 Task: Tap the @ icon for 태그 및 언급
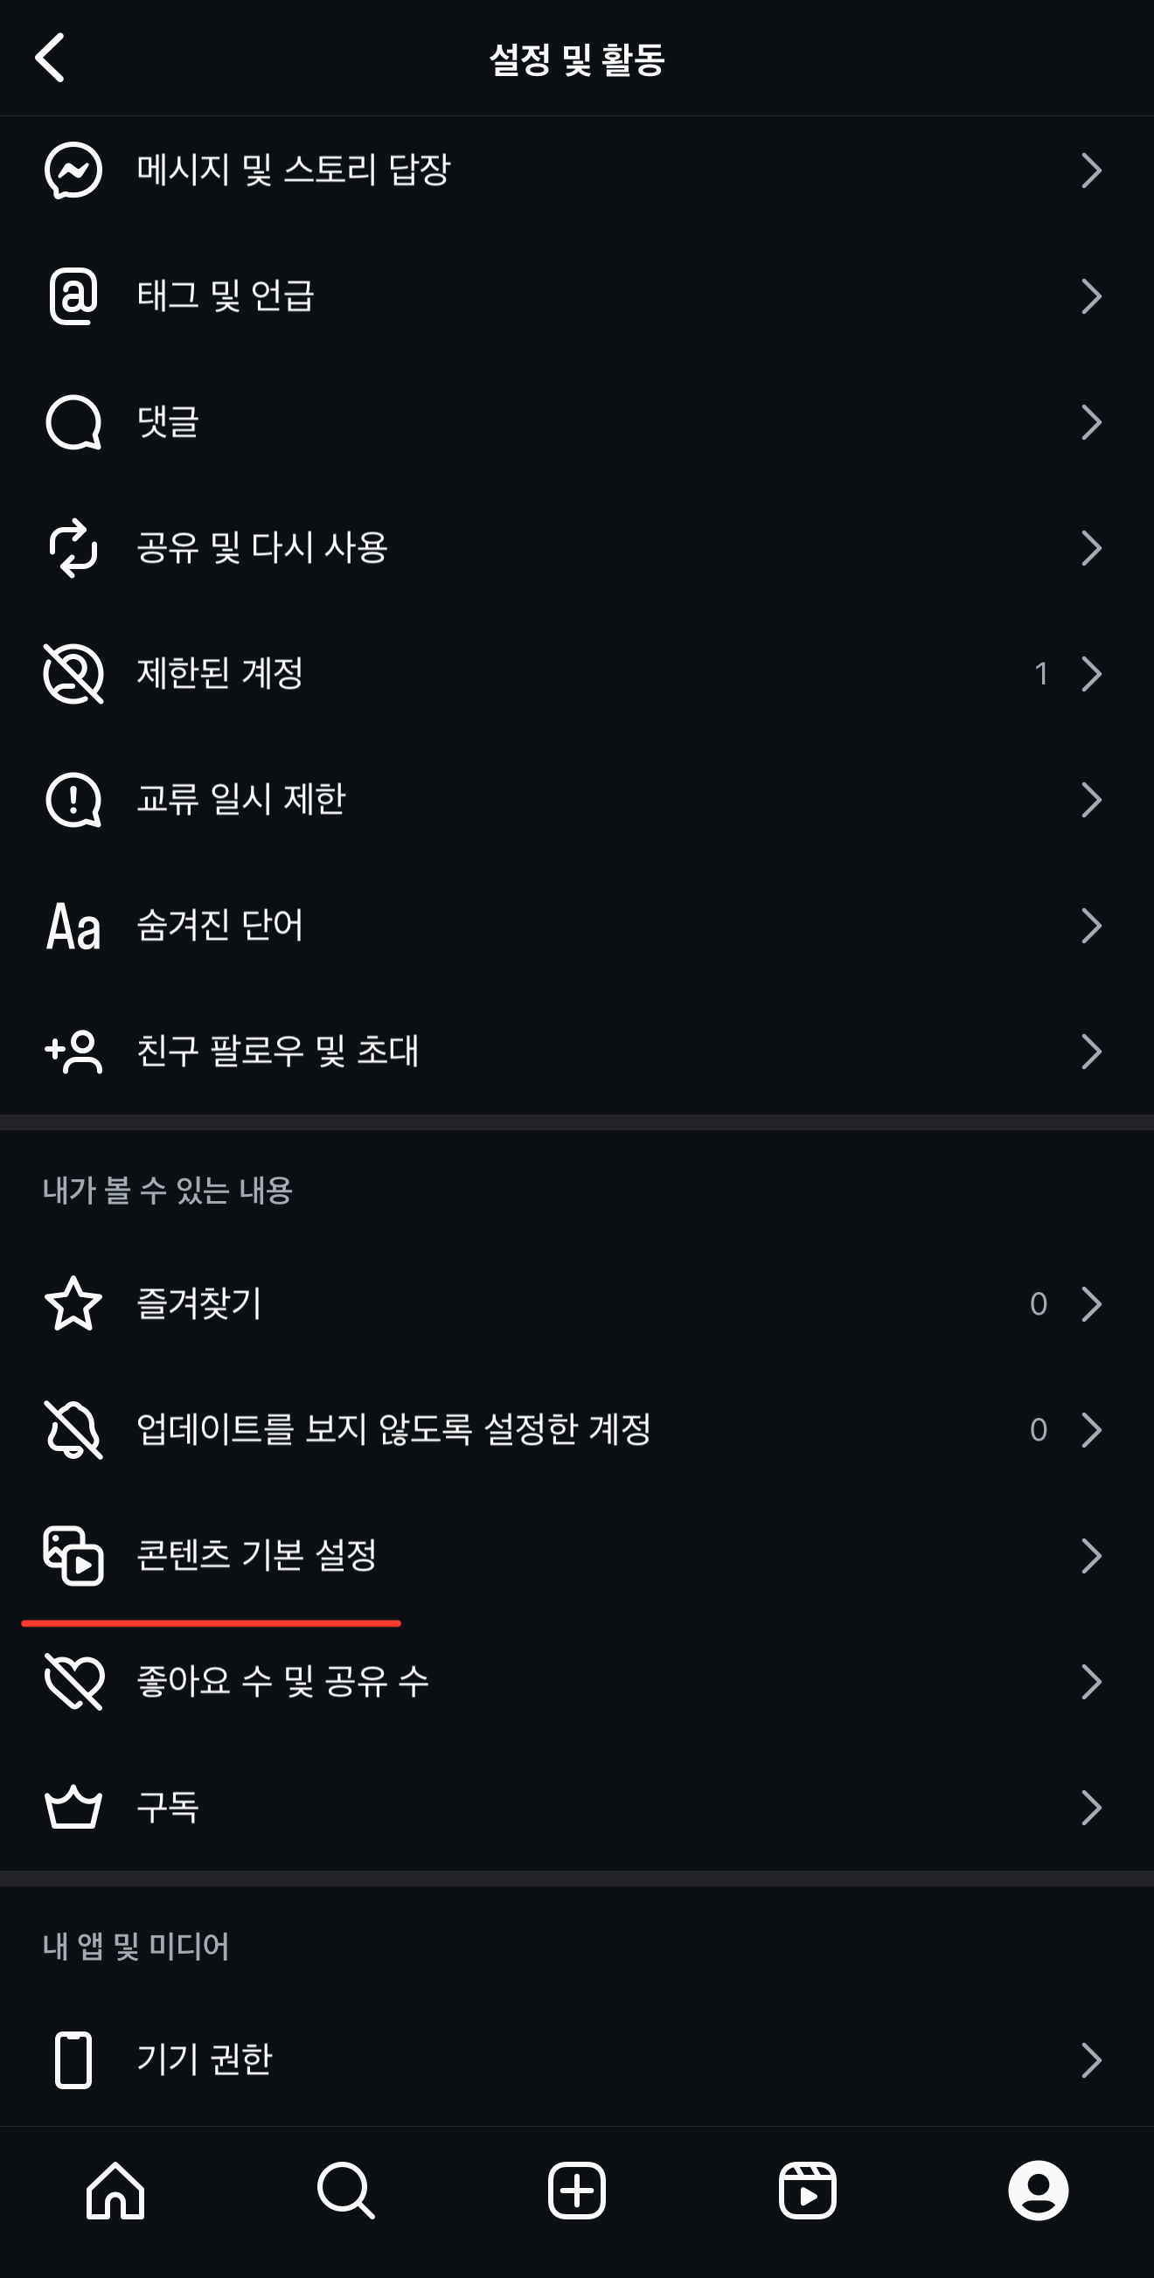[x=73, y=296]
